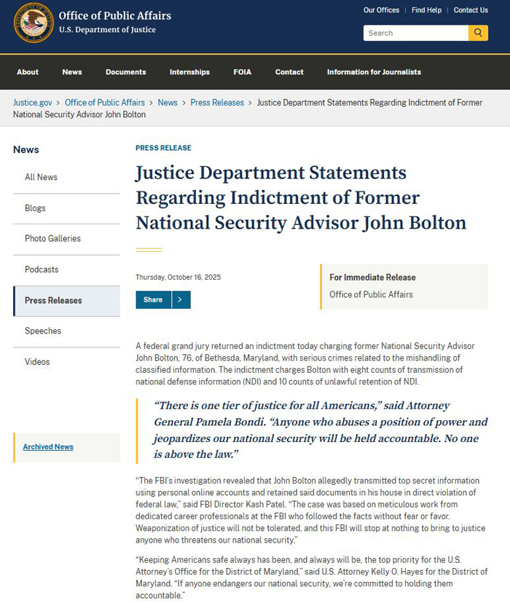Image resolution: width=510 pixels, height=603 pixels.
Task: Click the Department of Justice seal logo
Action: (x=34, y=23)
